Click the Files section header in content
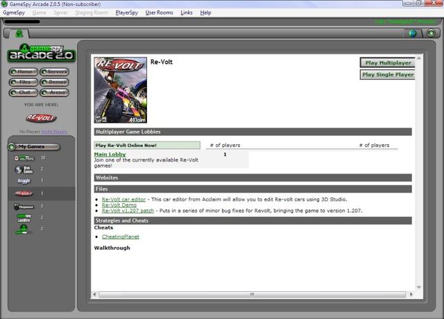Image resolution: width=444 pixels, height=319 pixels. click(253, 189)
